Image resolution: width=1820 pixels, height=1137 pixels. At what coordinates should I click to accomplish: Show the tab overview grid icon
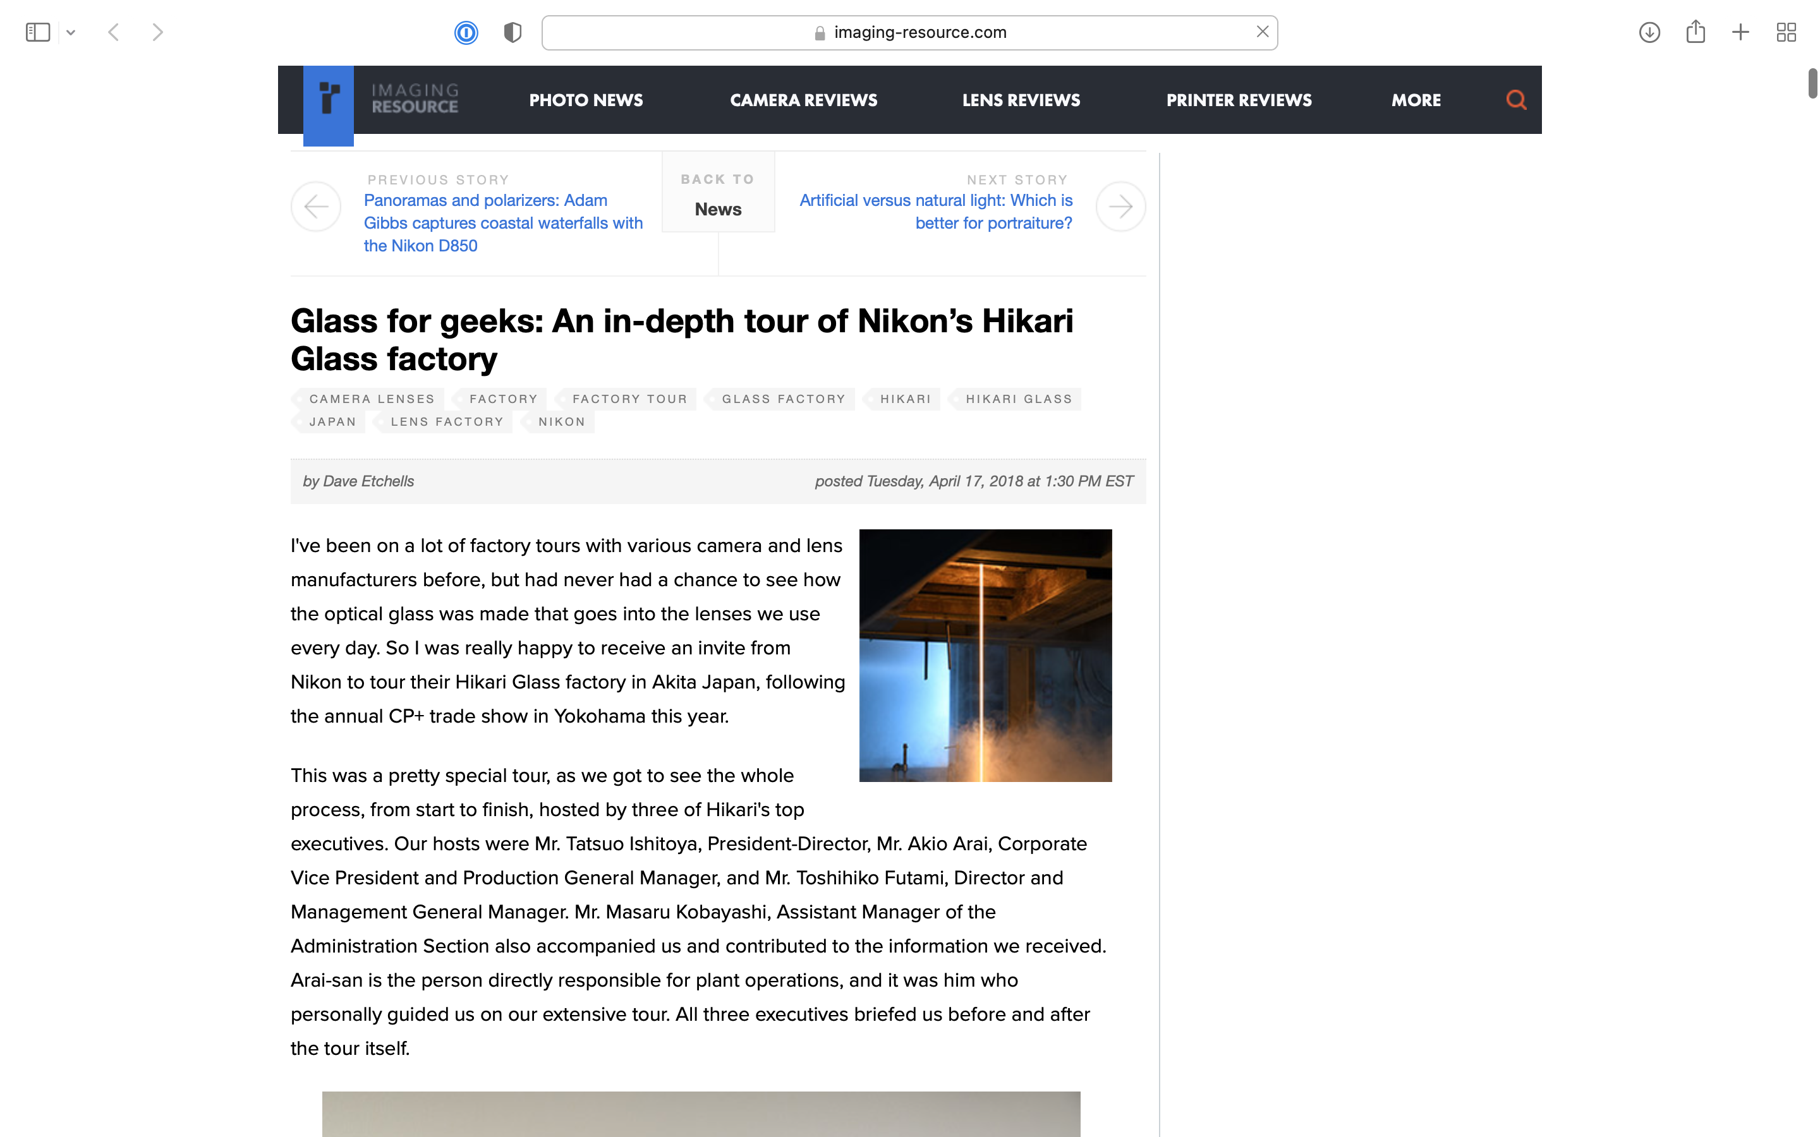1786,32
